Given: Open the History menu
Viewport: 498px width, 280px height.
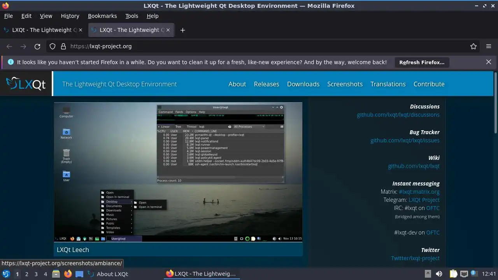Looking at the screenshot, I should pos(70,16).
